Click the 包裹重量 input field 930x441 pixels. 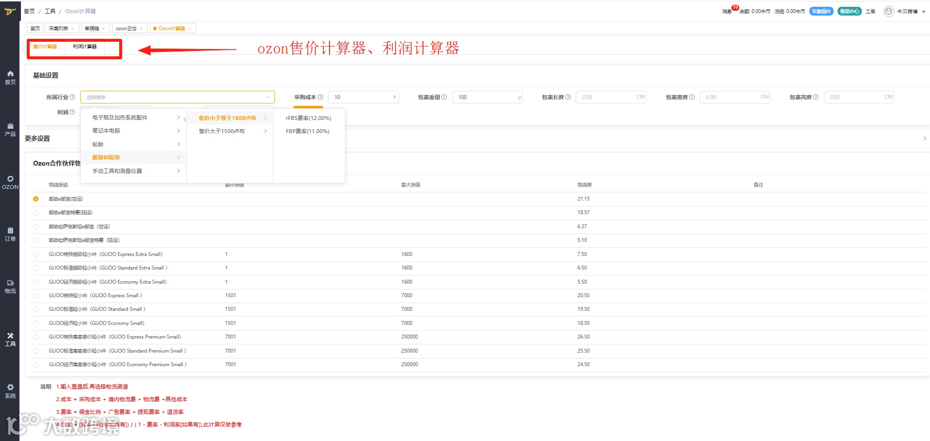487,97
